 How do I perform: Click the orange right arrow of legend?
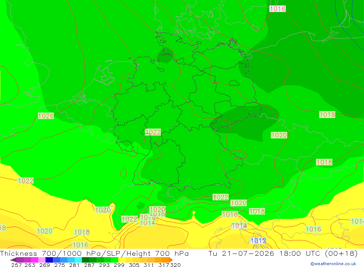click(x=171, y=260)
